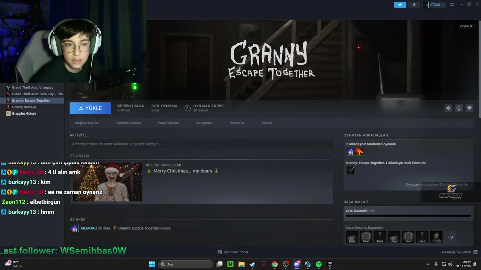Click the activity comment input field
Image resolution: width=481 pixels, height=270 pixels.
click(x=201, y=144)
